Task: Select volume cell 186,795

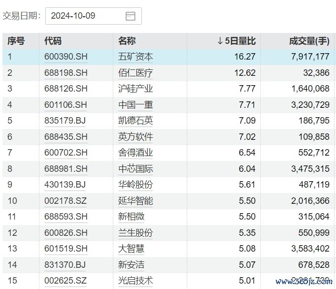Action: click(314, 121)
